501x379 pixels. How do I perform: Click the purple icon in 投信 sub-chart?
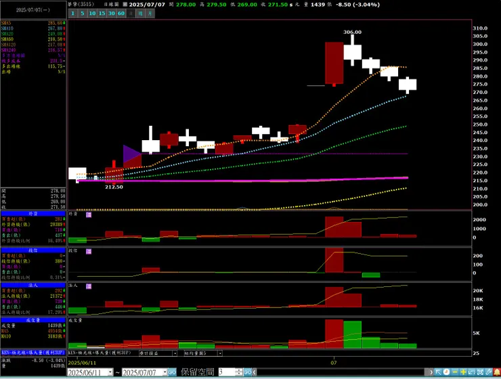coord(89,252)
